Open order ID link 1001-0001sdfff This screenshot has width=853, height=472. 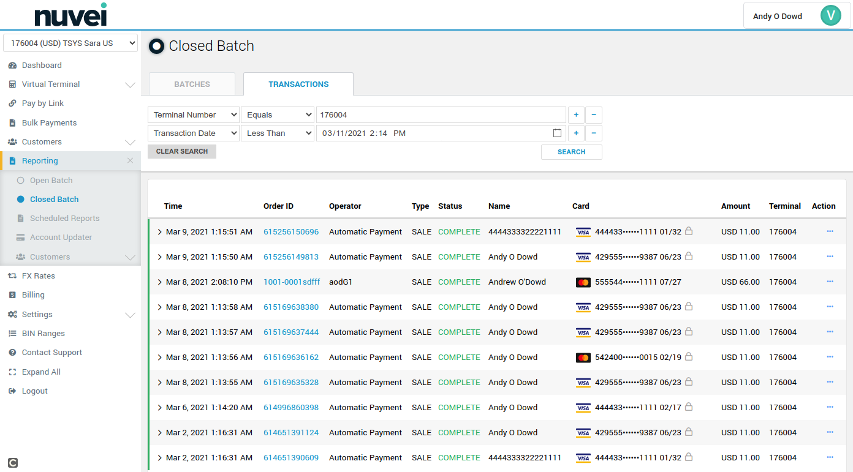291,282
